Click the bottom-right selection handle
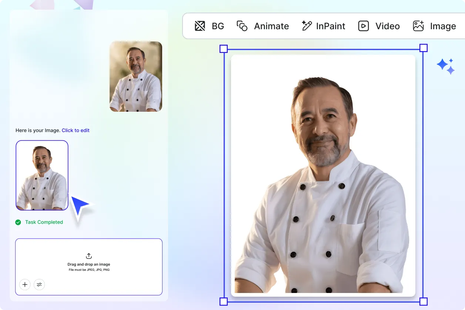This screenshot has width=465, height=310. coord(424,301)
